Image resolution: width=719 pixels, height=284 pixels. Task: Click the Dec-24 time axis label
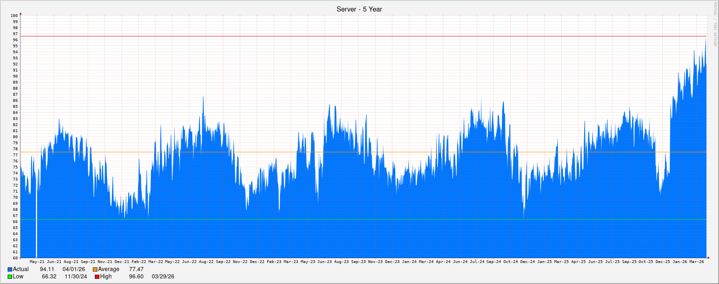tap(527, 262)
